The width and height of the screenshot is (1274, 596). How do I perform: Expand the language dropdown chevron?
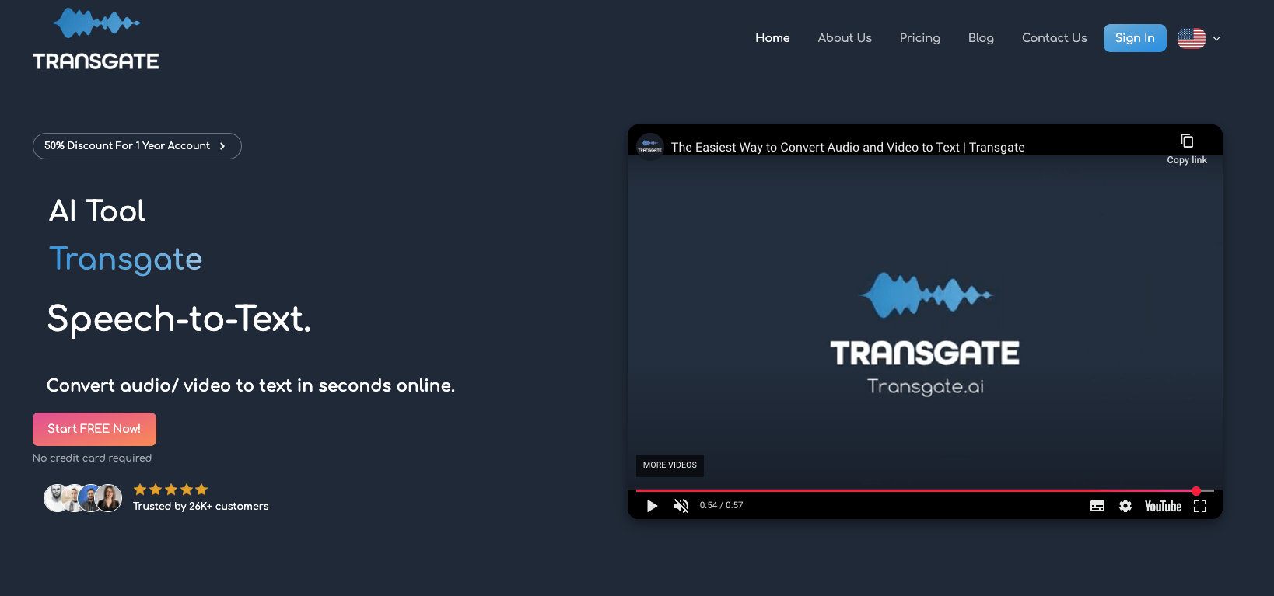1216,38
